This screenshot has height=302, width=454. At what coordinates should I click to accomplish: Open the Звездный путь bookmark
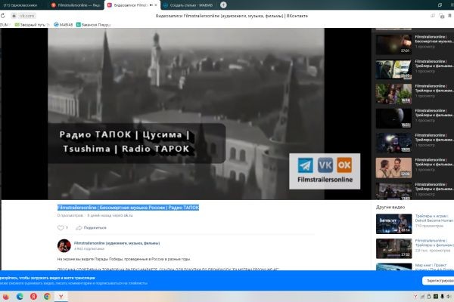32,25
